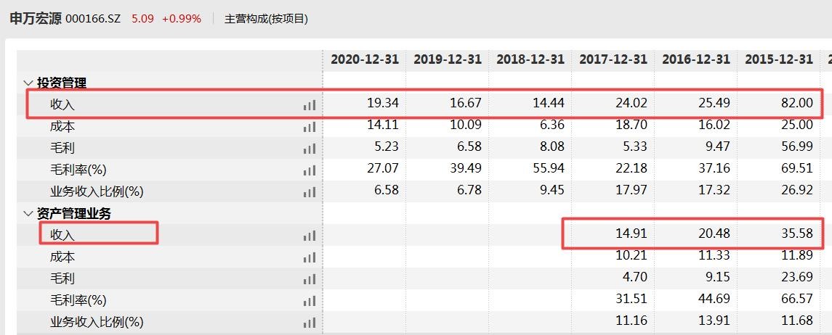This screenshot has height=335, width=832.
Task: Select 投资管理 收入 value 16.67
Action: click(x=466, y=103)
